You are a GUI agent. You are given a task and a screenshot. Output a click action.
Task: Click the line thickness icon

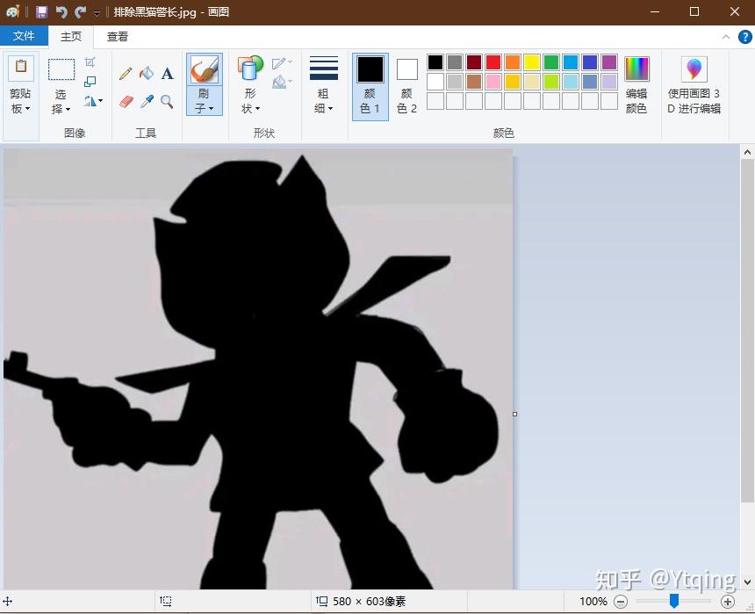tap(324, 68)
